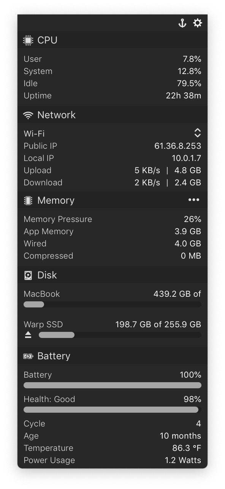Click the MacBook disk usage bar

click(112, 304)
